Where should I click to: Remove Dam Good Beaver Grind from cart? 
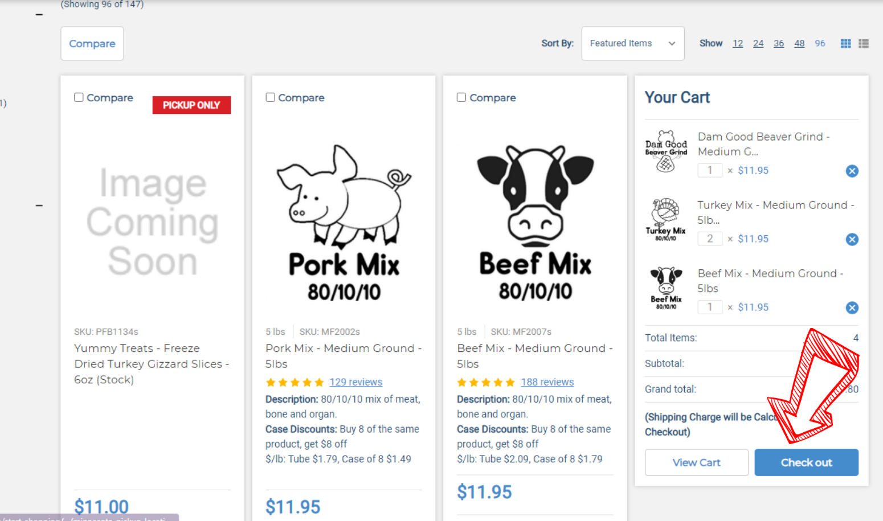coord(852,171)
